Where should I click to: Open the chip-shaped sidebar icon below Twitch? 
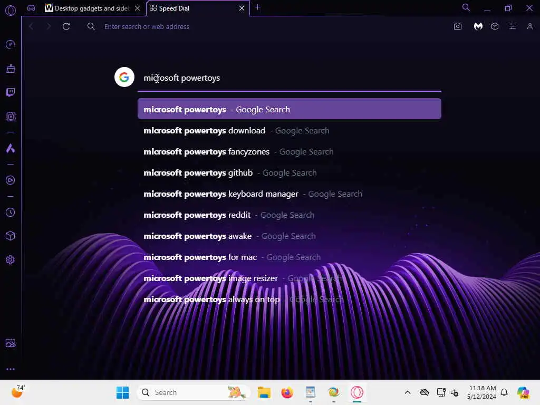(11, 117)
